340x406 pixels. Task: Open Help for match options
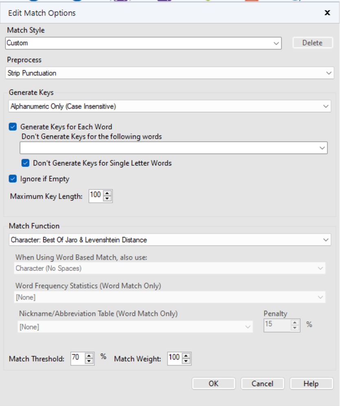pos(311,384)
